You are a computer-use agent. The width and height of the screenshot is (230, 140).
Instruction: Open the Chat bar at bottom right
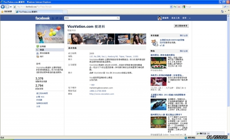pyautogui.click(x=210, y=134)
